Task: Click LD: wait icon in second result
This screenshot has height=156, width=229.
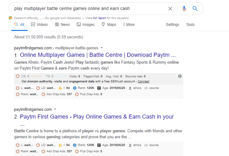Action: (38, 145)
